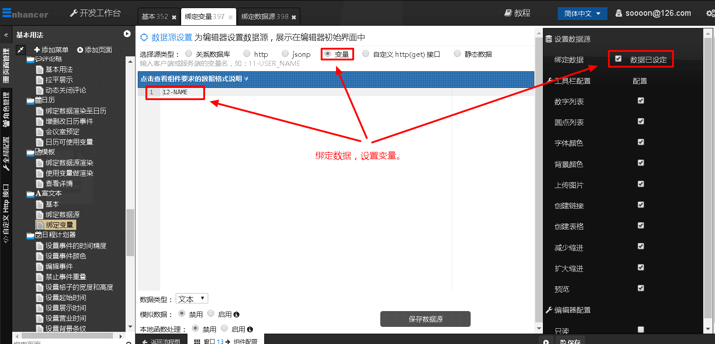Click the database icon of 设置数据源

tap(549, 39)
